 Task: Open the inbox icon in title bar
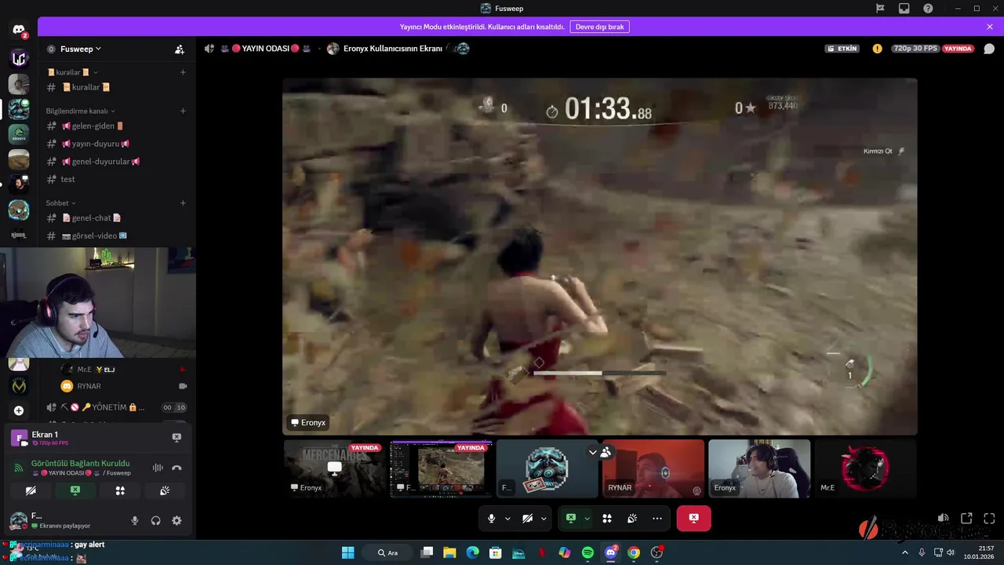point(904,9)
